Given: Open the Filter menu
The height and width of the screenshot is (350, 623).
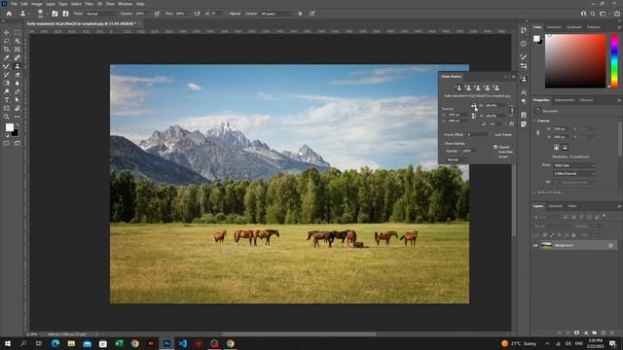Looking at the screenshot, I should pyautogui.click(x=89, y=4).
